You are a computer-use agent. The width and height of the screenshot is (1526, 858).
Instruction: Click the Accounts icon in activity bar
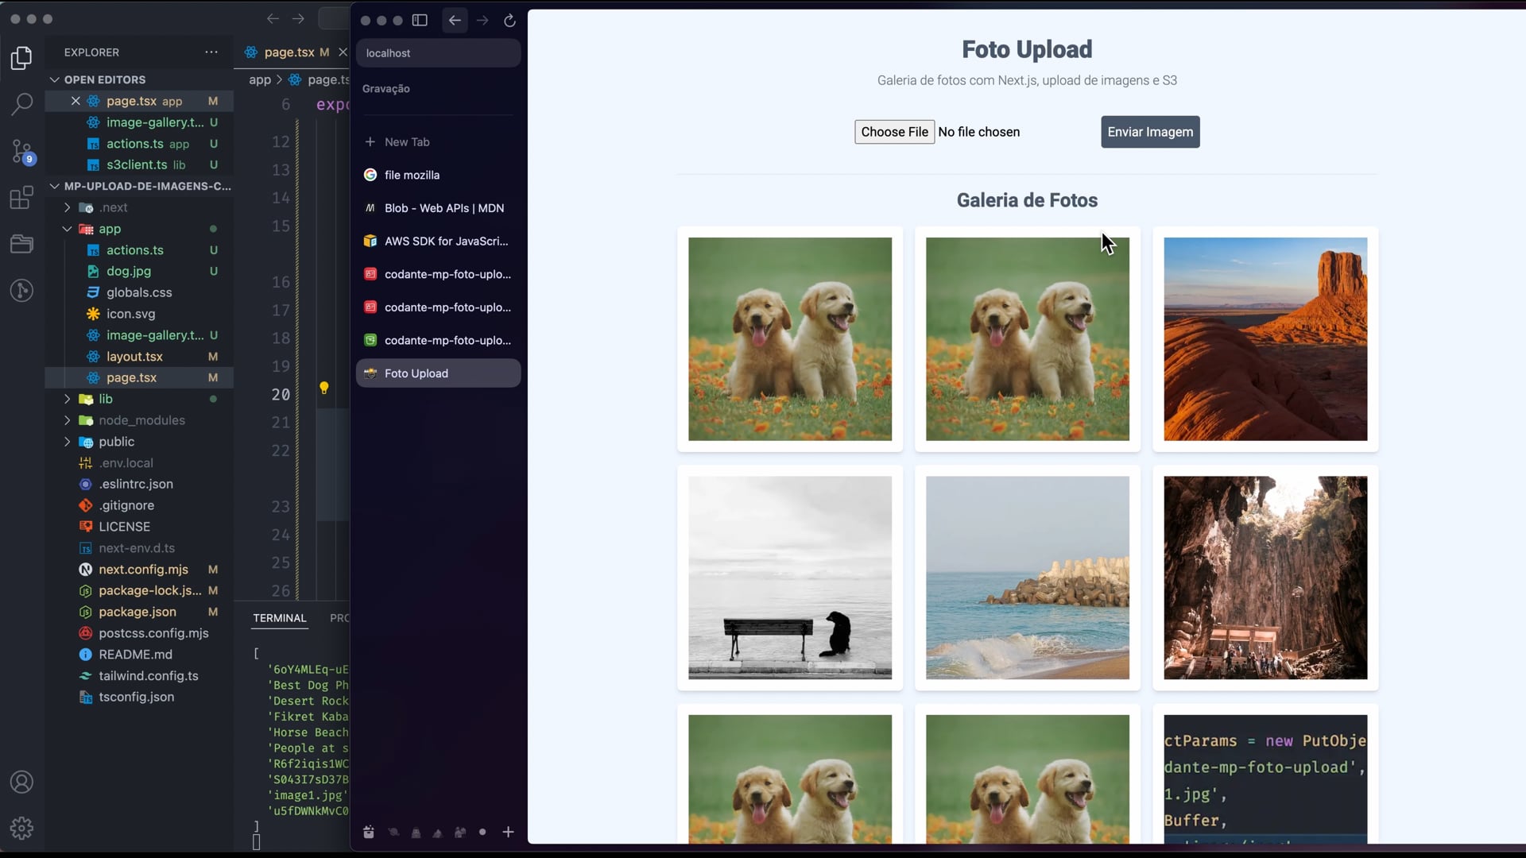[22, 782]
